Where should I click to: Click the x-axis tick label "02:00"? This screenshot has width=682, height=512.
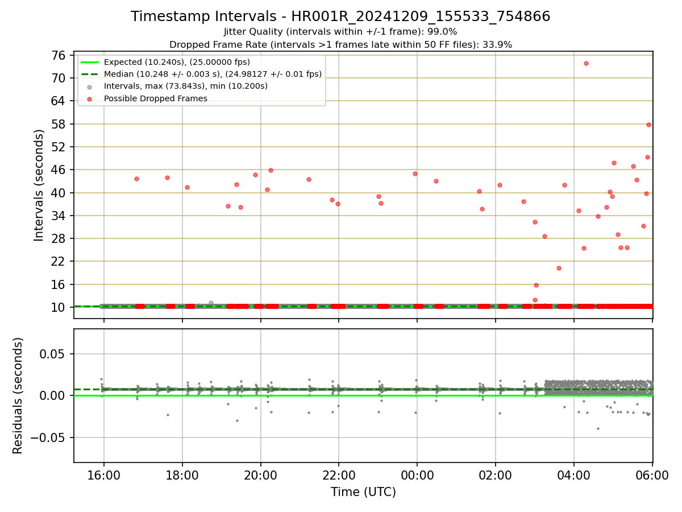click(496, 476)
